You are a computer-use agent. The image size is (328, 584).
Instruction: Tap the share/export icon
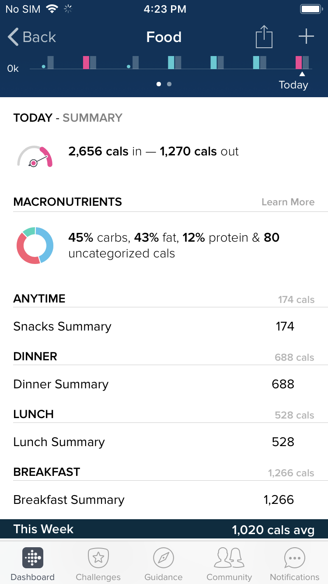click(x=264, y=37)
